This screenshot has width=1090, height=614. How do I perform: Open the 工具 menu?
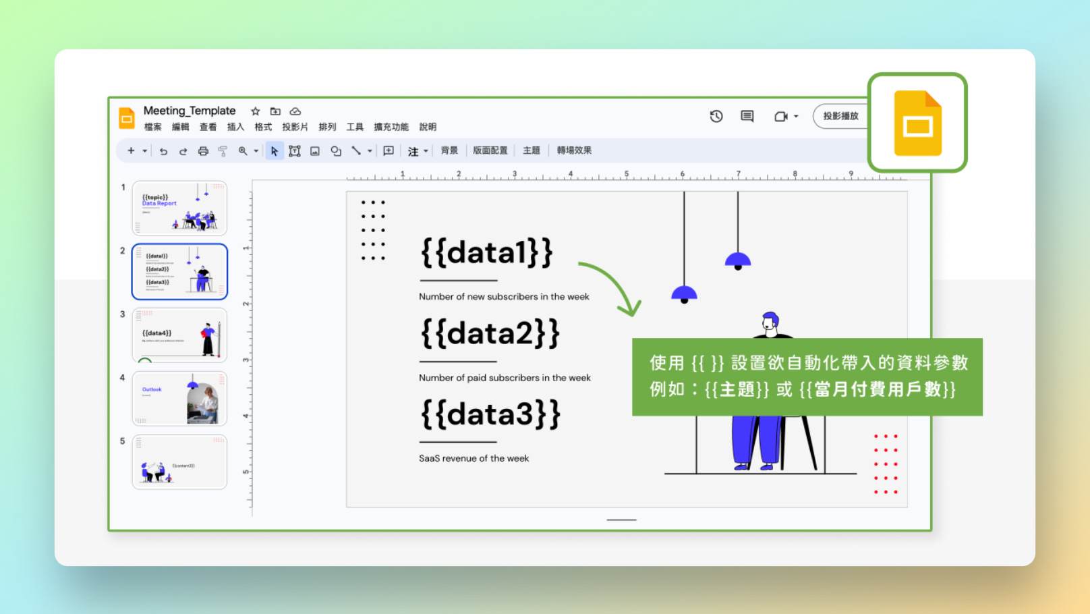pos(355,127)
